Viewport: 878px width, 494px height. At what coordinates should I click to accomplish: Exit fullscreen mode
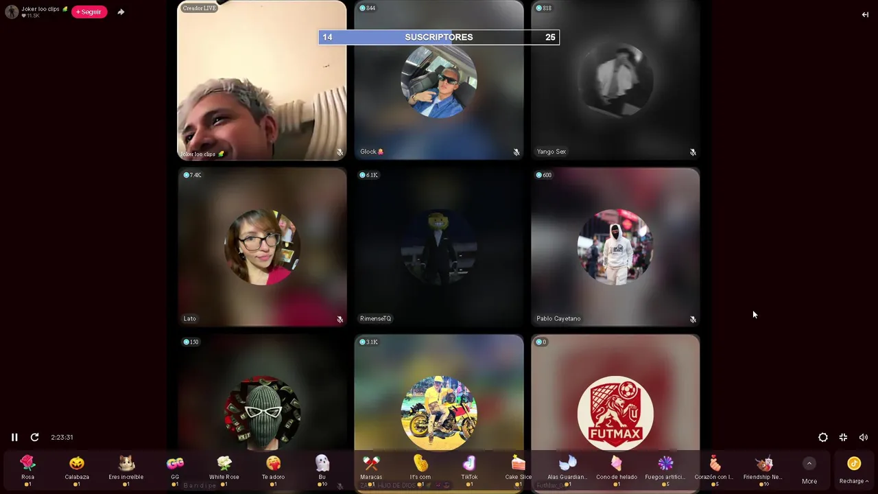click(x=843, y=437)
